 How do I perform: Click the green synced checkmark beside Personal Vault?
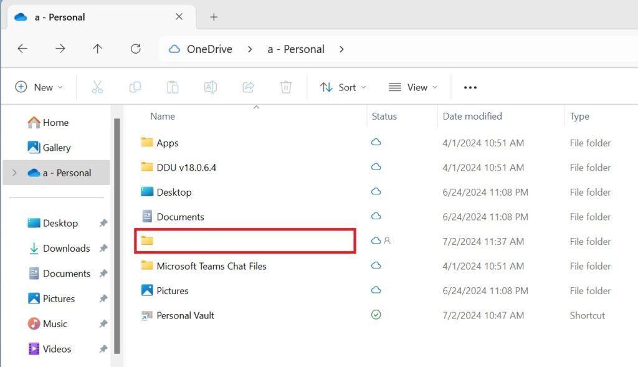point(376,315)
